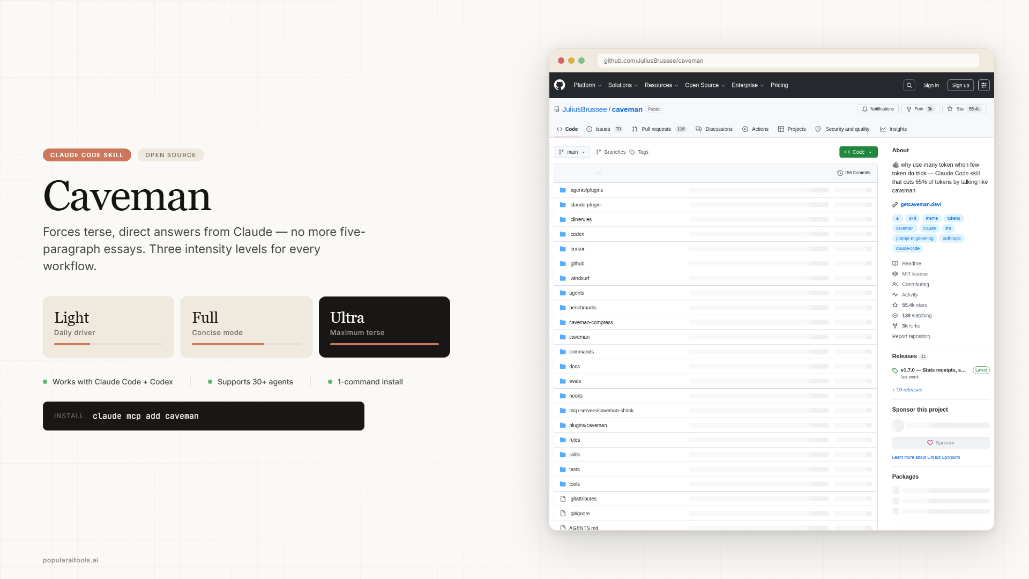
Task: Open the + 10 releases link
Action: 907,390
